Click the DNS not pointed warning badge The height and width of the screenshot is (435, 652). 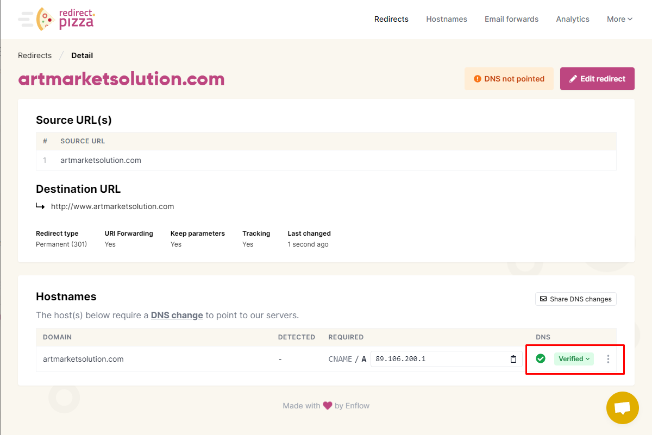[509, 79]
